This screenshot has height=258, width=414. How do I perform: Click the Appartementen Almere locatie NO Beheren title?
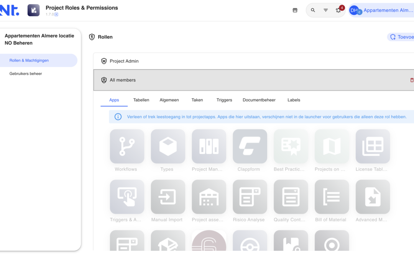point(39,39)
